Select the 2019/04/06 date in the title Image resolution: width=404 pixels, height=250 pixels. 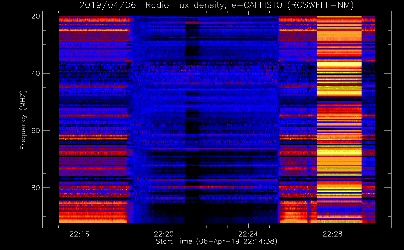coord(108,5)
